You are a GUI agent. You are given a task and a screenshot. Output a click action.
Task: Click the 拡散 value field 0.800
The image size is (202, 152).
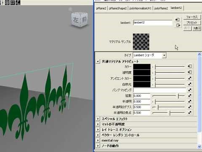(x=141, y=96)
